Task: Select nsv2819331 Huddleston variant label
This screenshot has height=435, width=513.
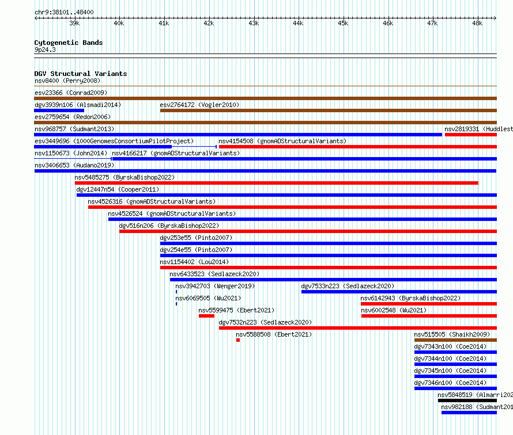Action: [478, 129]
